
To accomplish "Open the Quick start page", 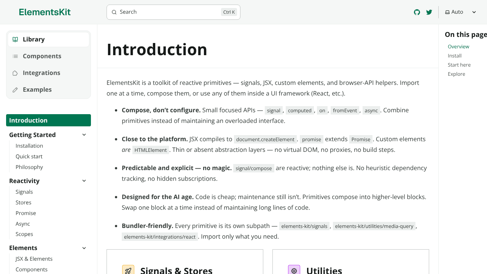I will (x=29, y=156).
